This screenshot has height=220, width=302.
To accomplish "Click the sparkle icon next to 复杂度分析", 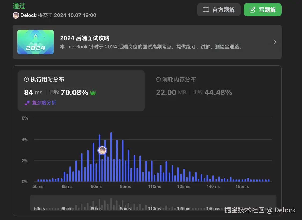I will pyautogui.click(x=27, y=103).
